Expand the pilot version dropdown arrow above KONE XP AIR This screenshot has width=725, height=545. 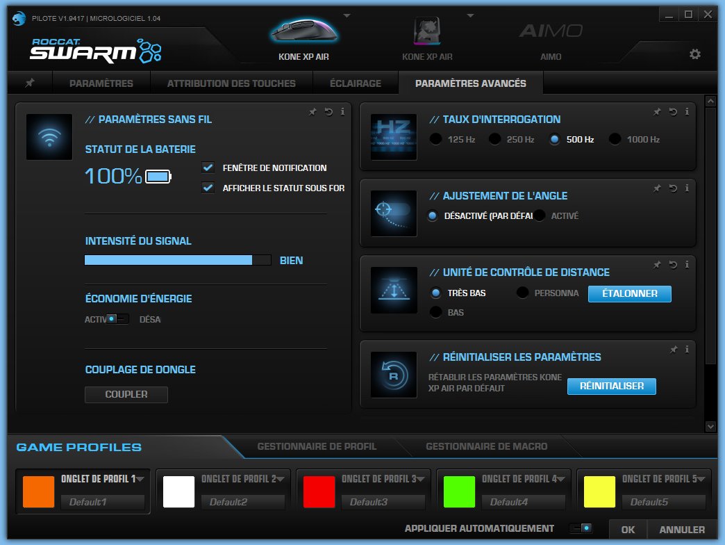[x=345, y=15]
